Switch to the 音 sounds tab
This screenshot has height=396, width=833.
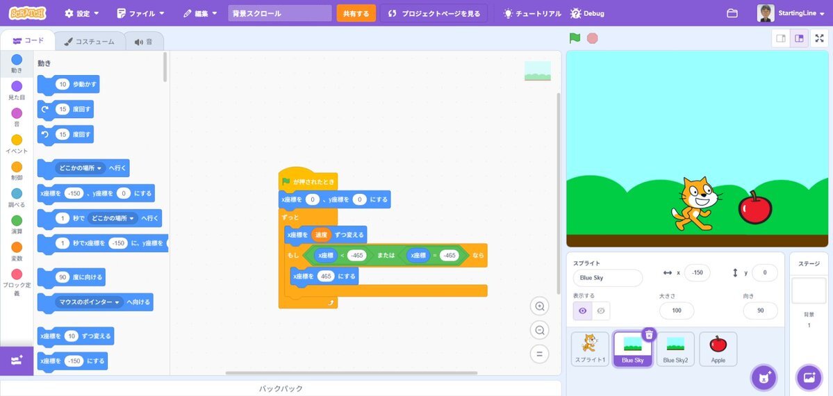point(143,42)
